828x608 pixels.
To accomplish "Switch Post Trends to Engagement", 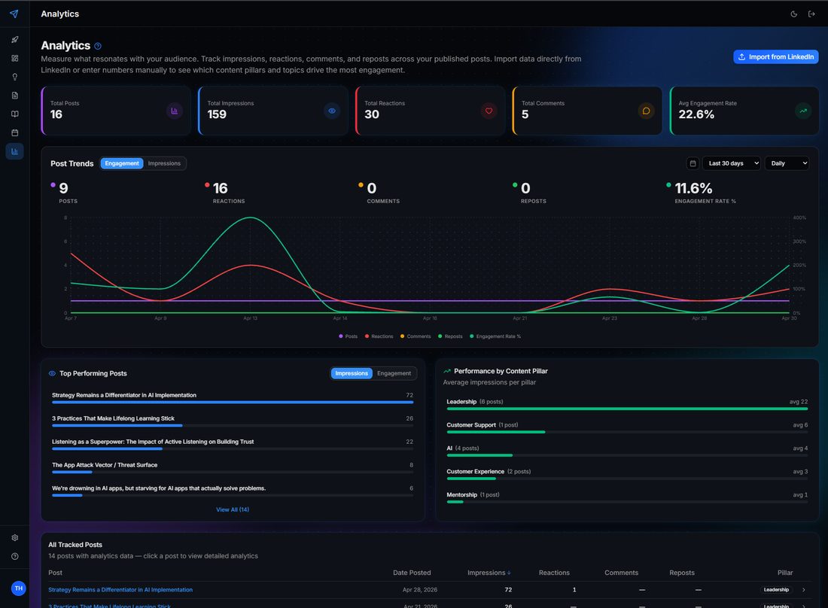I will pos(122,163).
